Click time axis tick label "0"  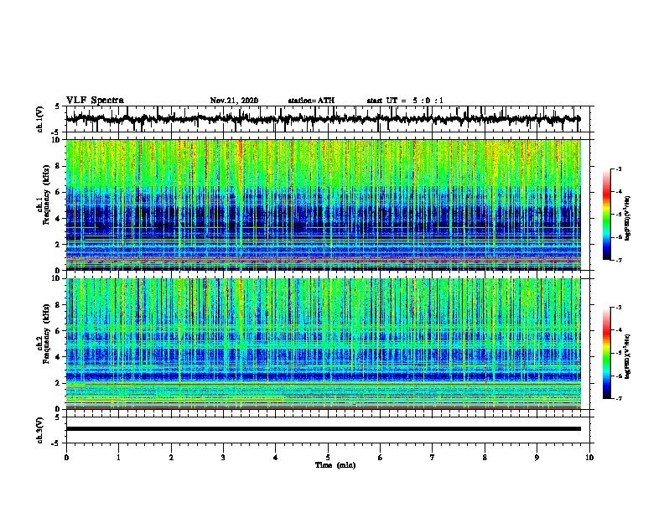pyautogui.click(x=66, y=458)
